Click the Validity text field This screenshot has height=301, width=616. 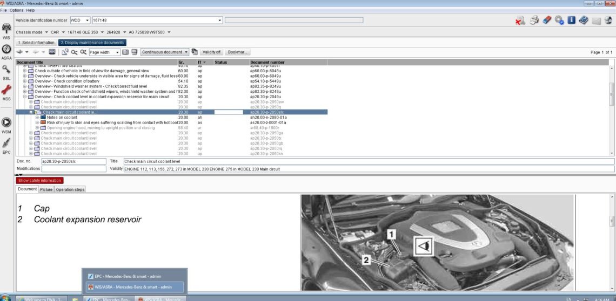pyautogui.click(x=369, y=169)
